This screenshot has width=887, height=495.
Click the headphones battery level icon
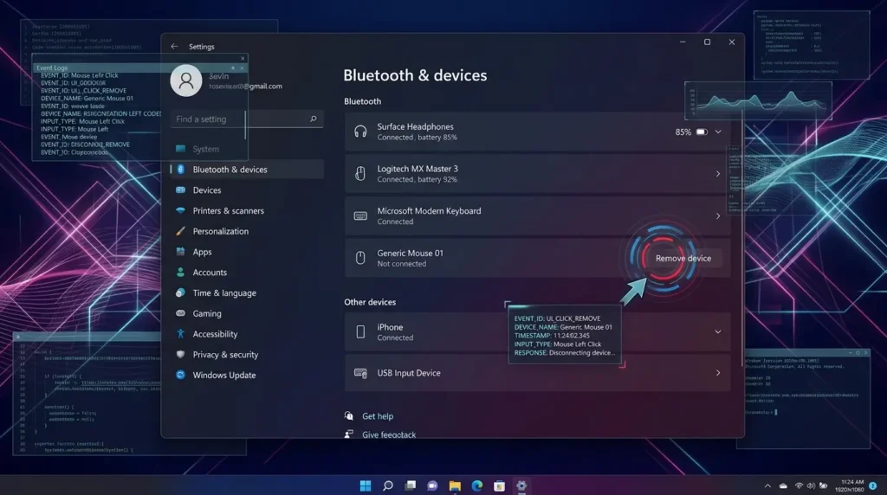pyautogui.click(x=702, y=132)
